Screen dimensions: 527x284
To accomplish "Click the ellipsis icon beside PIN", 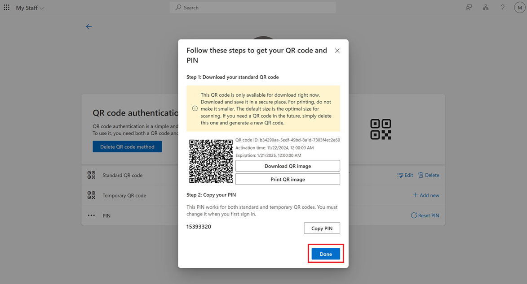I will click(91, 215).
